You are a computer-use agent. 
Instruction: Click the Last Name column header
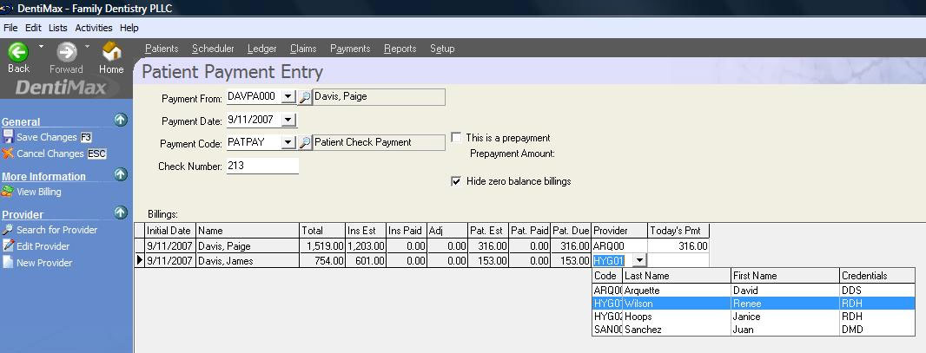tap(676, 276)
